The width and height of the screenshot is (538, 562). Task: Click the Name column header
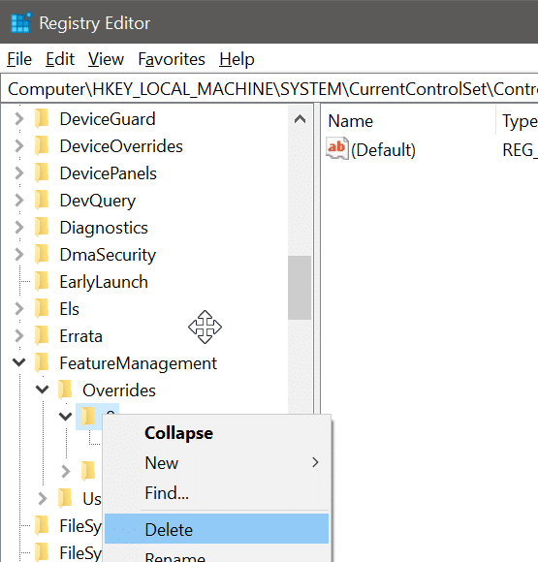[x=408, y=121]
